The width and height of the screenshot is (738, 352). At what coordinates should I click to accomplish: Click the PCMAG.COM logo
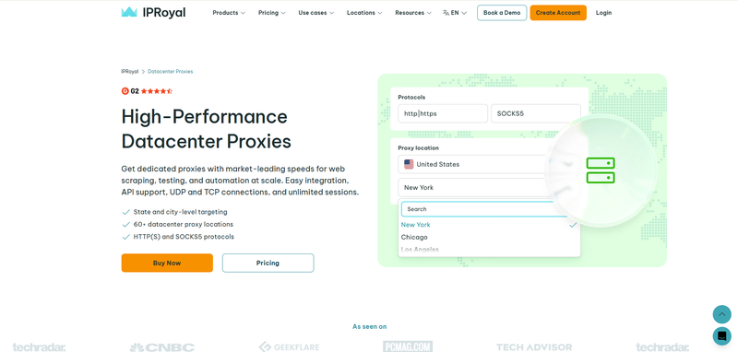408,346
